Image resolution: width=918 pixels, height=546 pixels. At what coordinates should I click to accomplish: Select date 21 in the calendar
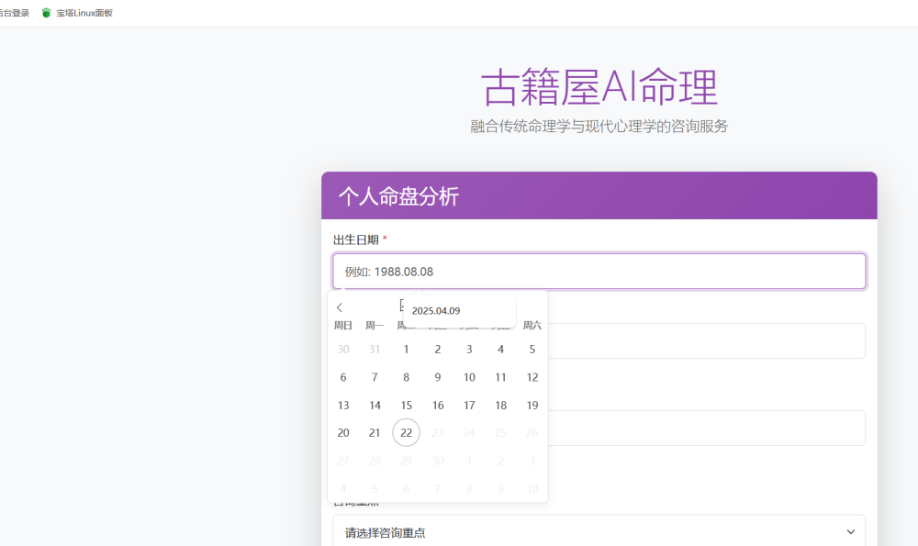click(375, 432)
